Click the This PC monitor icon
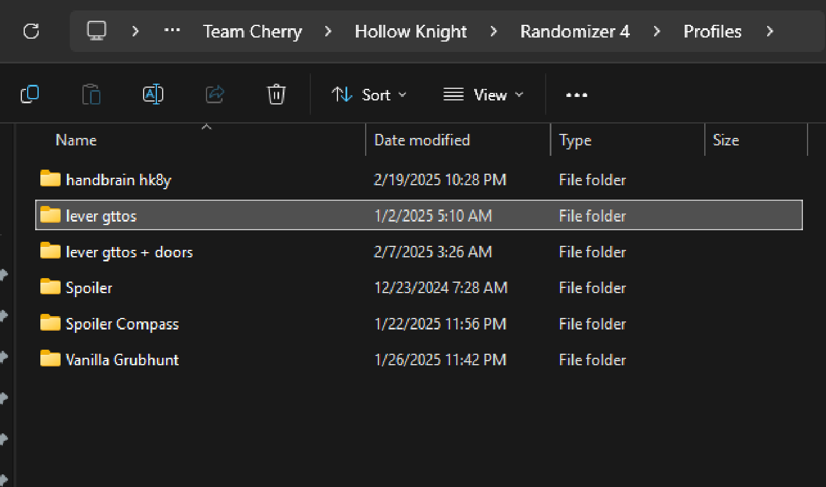826x487 pixels. pyautogui.click(x=96, y=31)
